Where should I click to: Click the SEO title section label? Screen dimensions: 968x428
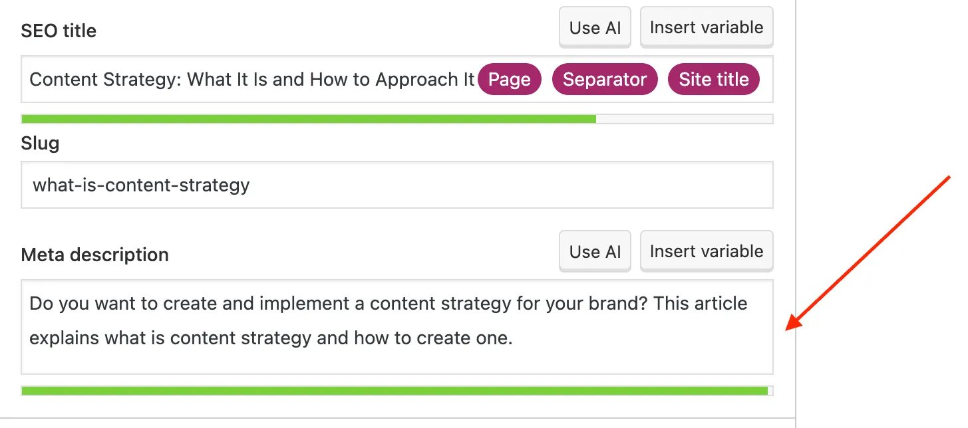(x=59, y=31)
